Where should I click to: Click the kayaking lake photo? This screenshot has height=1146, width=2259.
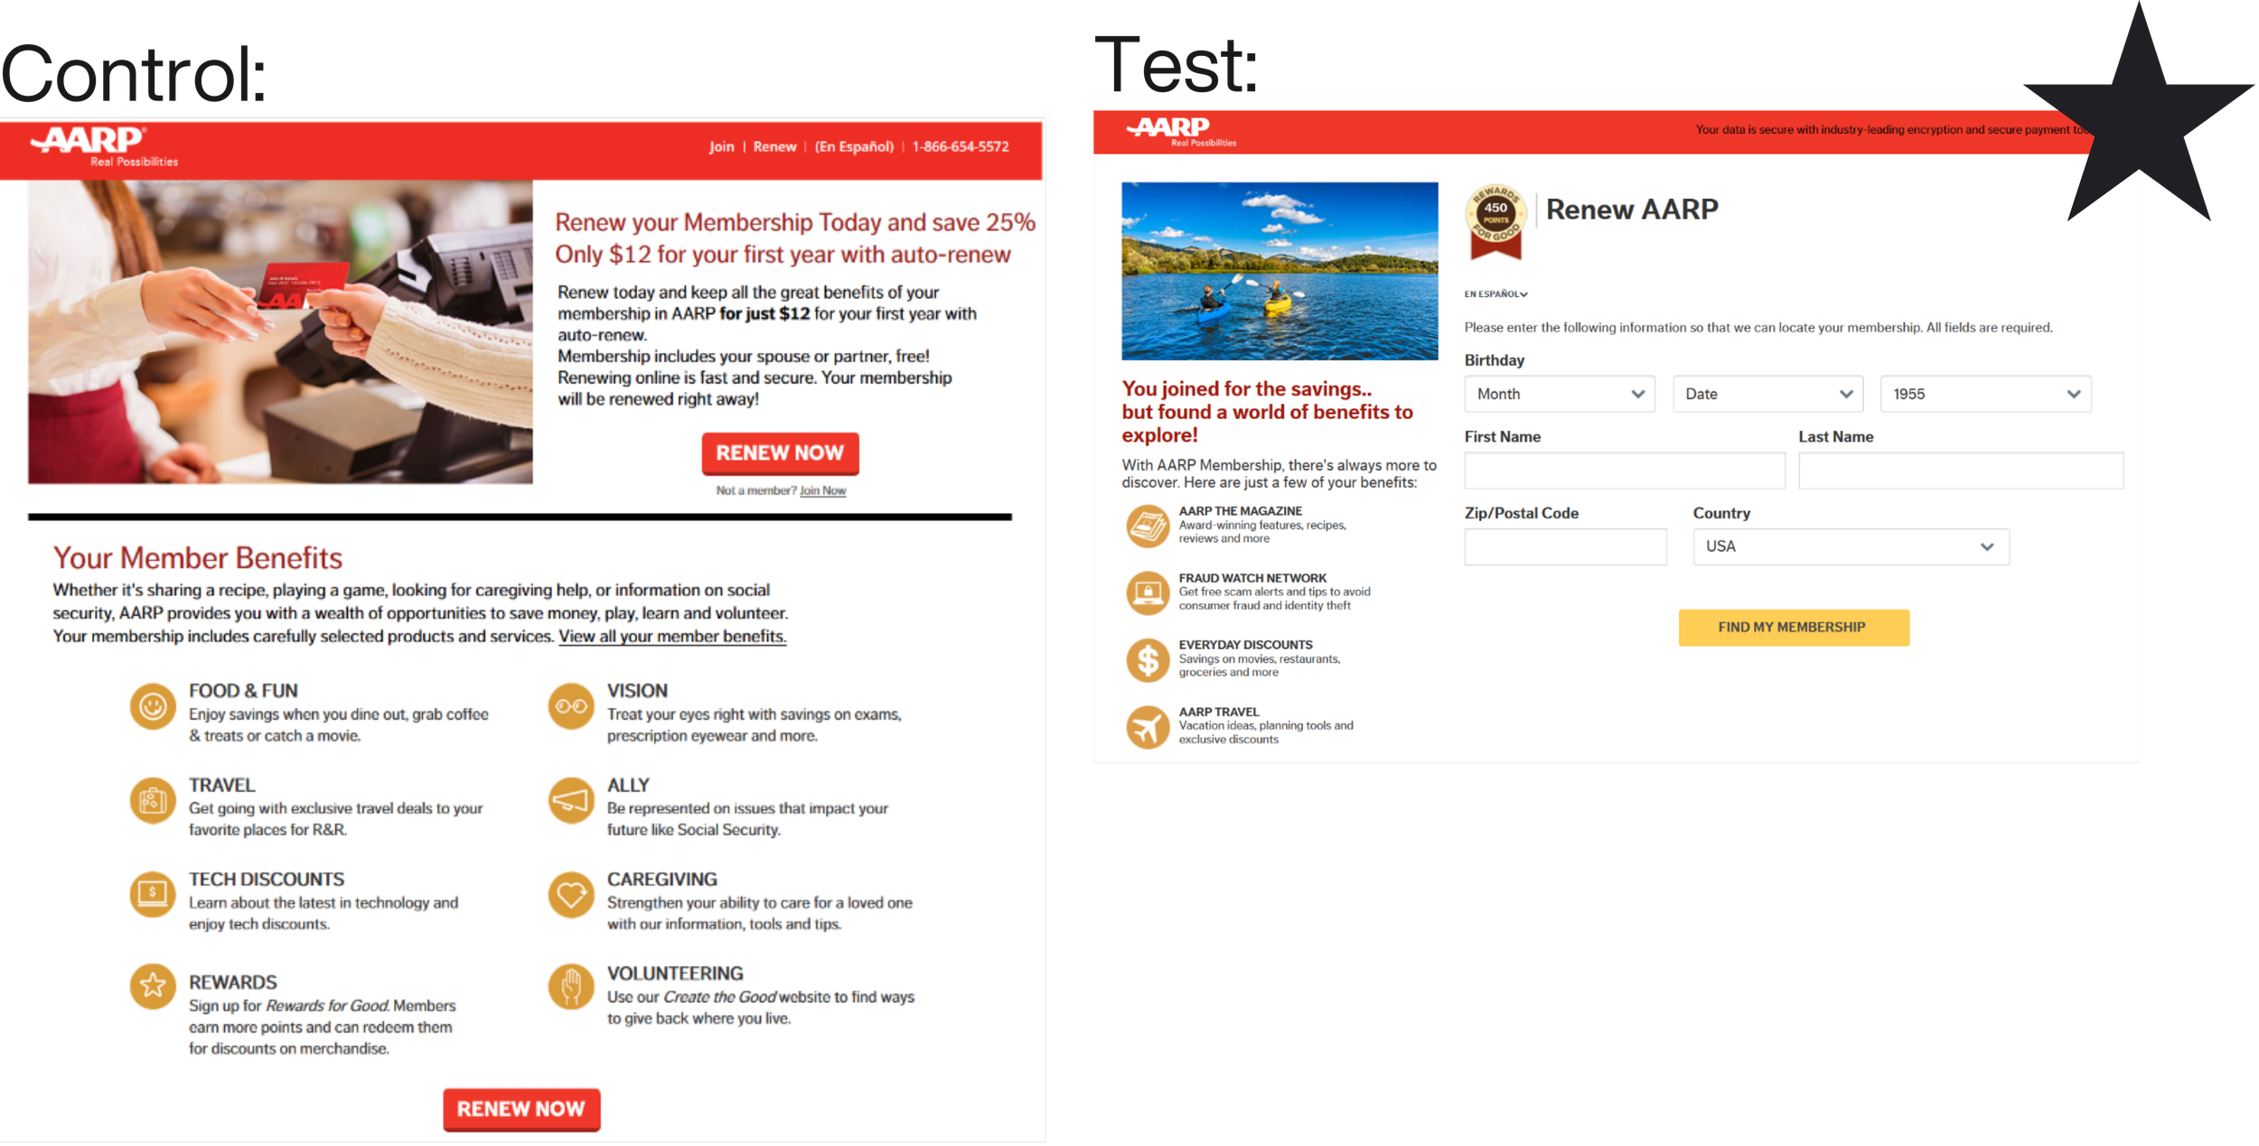pos(1279,271)
